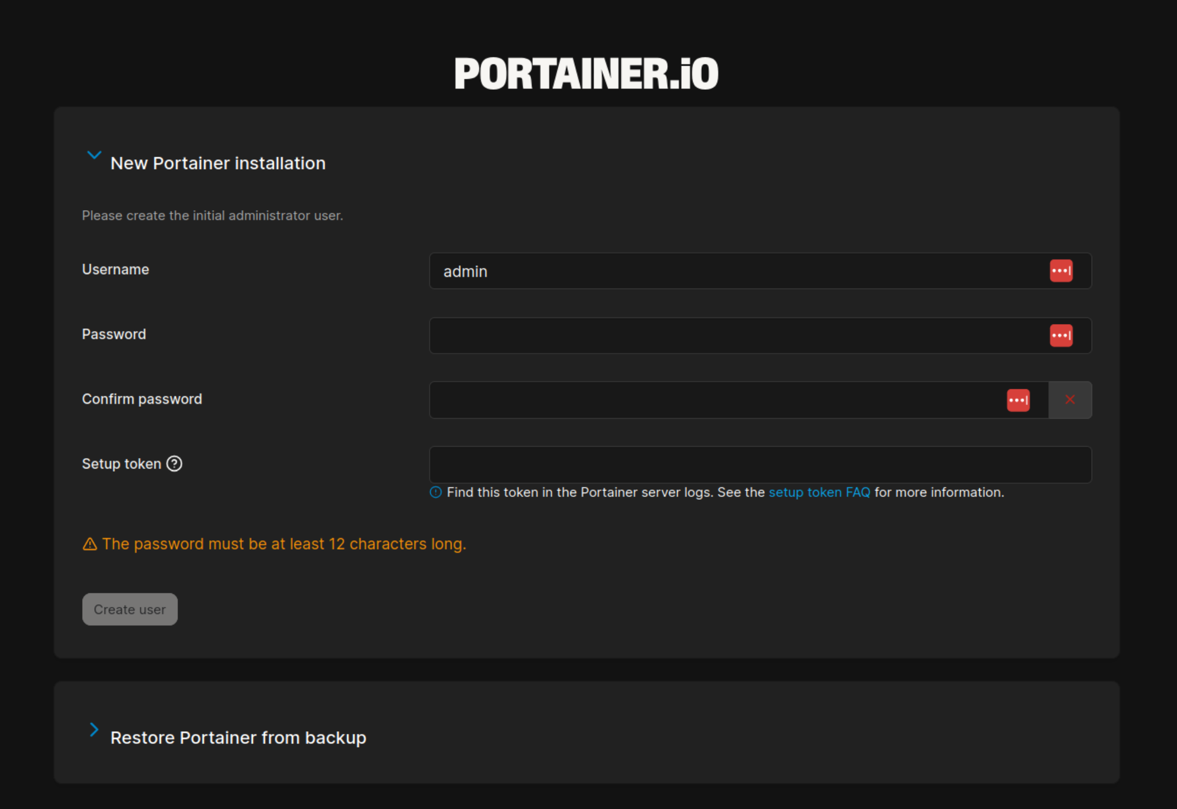Expand the Restore Portainer from backup section
The image size is (1177, 809).
coord(94,730)
